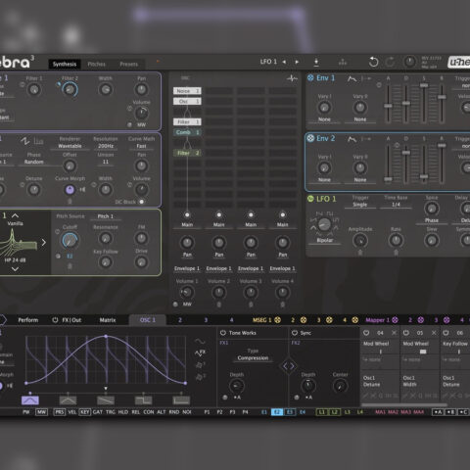470x470 pixels.
Task: Open the FX1 Type Compression dropdown
Action: (x=253, y=357)
